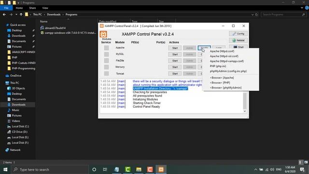Expand the address bar history dropdown
The height and width of the screenshot is (174, 309).
(x=253, y=14)
